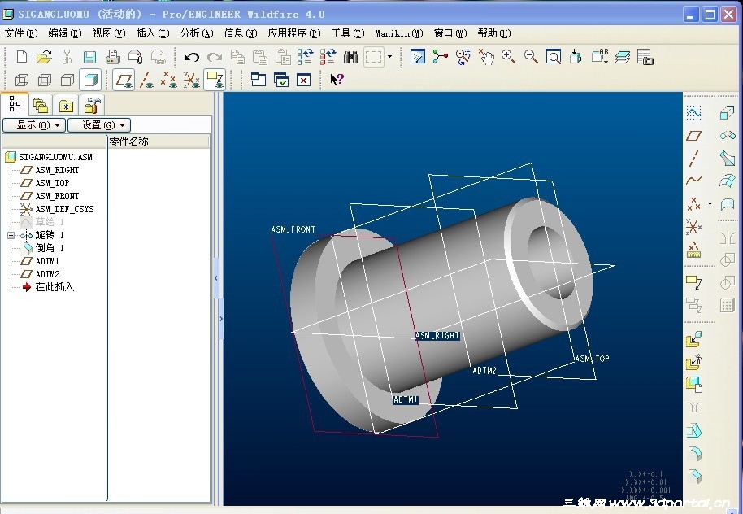Open the 视图(V) menu

coord(108,33)
